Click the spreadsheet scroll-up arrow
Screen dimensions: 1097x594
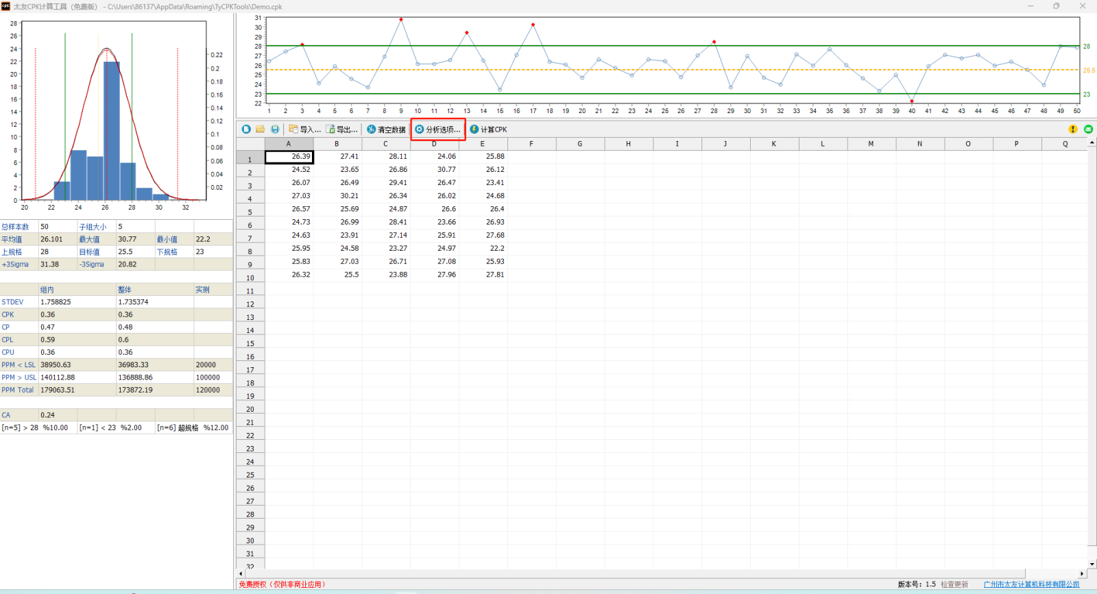pos(1092,143)
